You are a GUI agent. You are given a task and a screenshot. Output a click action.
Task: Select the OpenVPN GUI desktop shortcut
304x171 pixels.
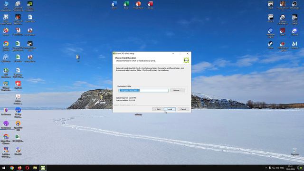pyautogui.click(x=18, y=126)
